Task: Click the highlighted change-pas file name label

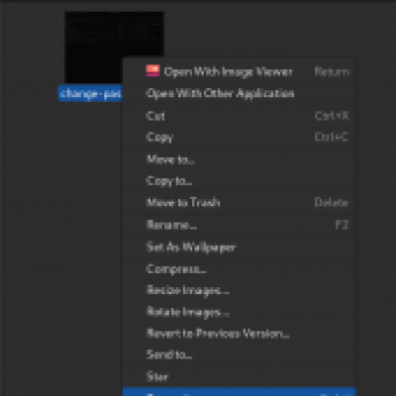Action: [90, 94]
